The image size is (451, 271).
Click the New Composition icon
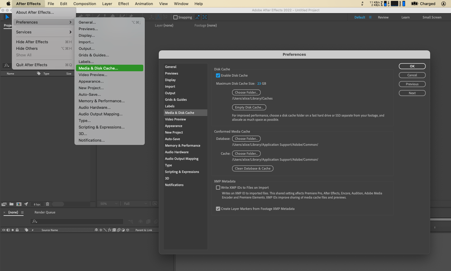19,204
